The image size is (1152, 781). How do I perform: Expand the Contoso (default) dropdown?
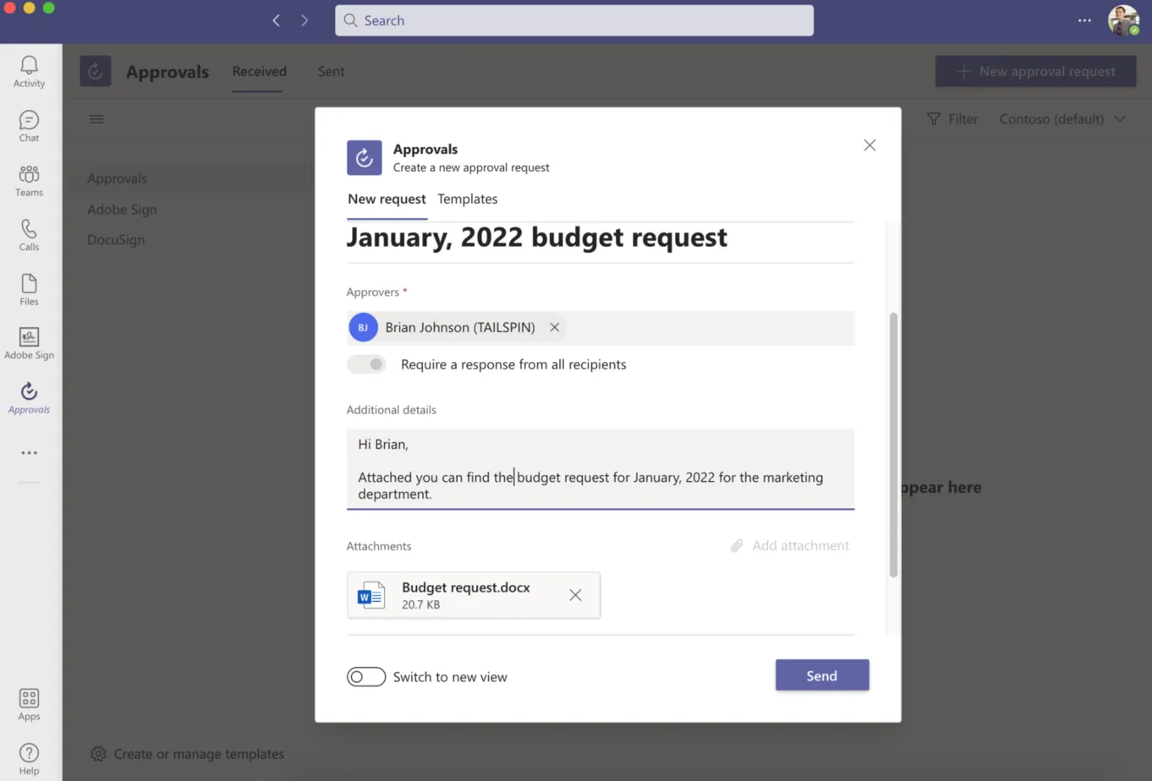click(x=1062, y=119)
